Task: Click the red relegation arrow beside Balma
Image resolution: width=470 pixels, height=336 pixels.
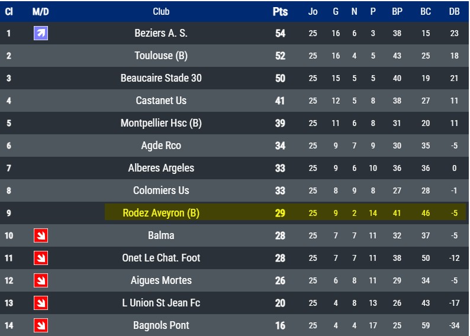Action: pos(41,235)
